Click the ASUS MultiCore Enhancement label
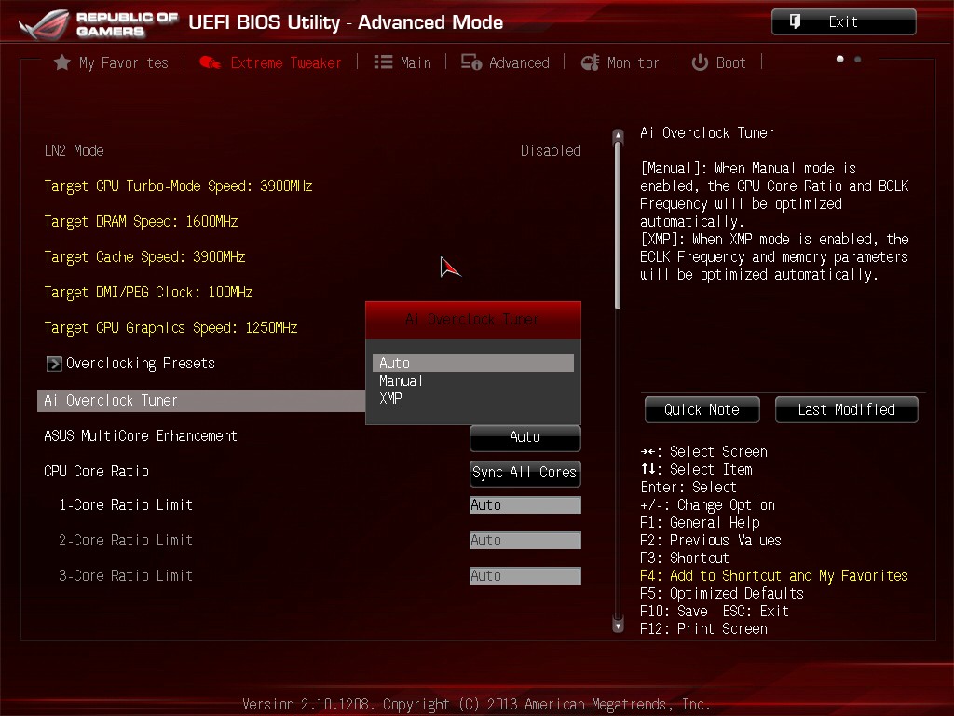Viewport: 954px width, 716px height. pos(141,436)
